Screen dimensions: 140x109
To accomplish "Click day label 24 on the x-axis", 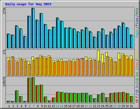I will point(103,106).
